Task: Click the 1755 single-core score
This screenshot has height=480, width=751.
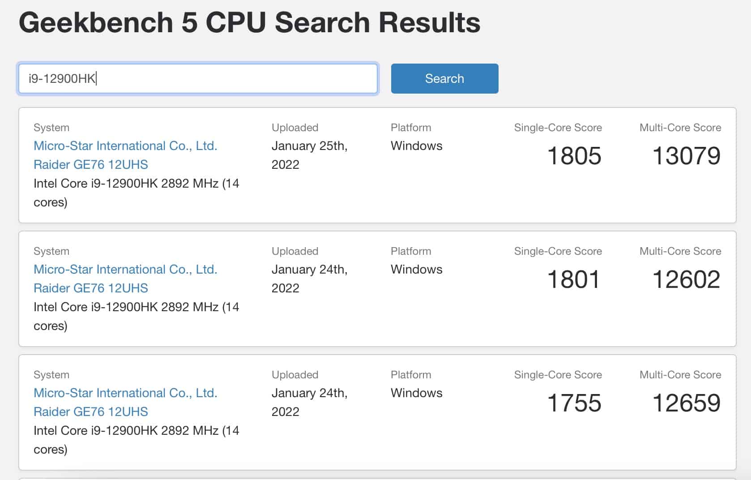Action: [574, 403]
